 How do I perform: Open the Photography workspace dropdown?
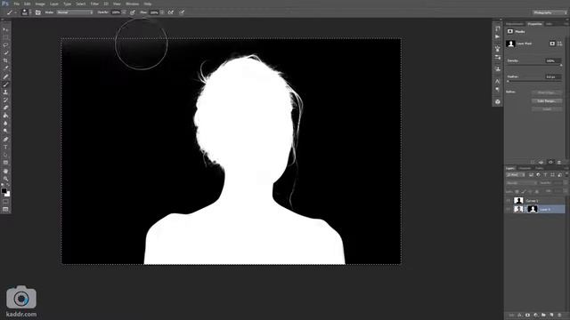tap(550, 12)
